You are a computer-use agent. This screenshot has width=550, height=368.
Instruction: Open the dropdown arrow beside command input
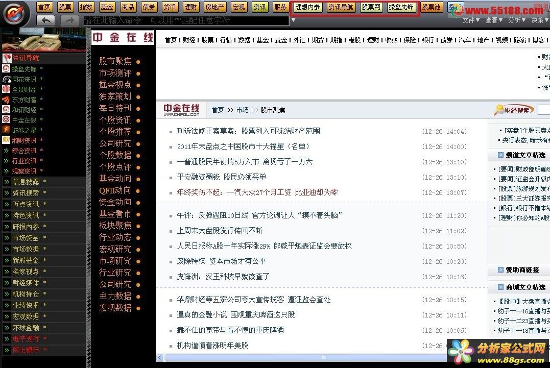coord(293,20)
